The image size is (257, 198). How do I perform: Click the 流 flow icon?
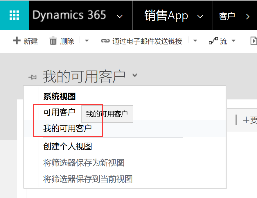[x=213, y=41]
